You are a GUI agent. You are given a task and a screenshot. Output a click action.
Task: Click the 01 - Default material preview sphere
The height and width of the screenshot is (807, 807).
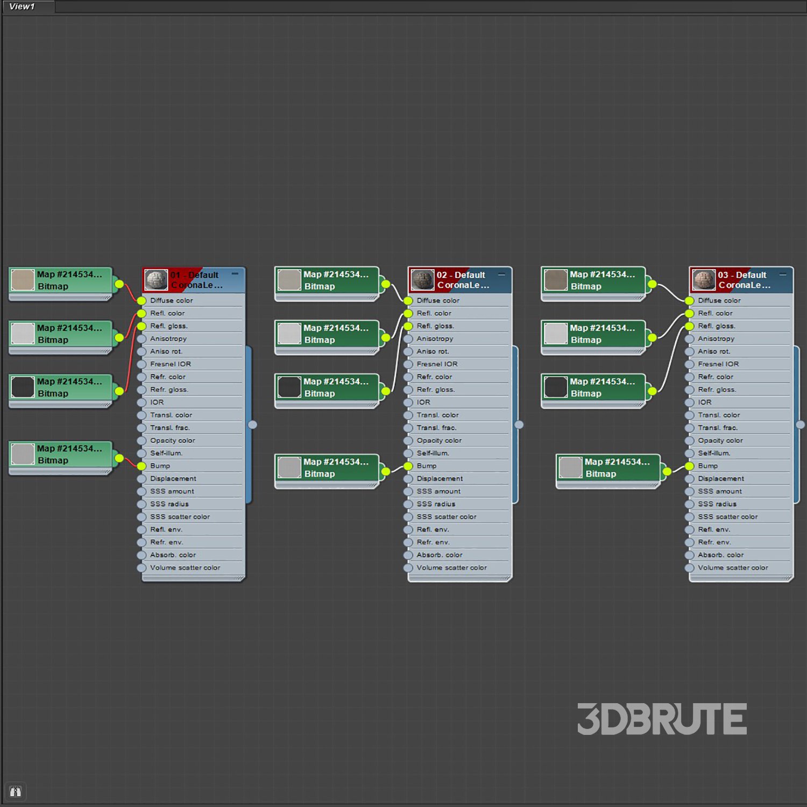156,280
